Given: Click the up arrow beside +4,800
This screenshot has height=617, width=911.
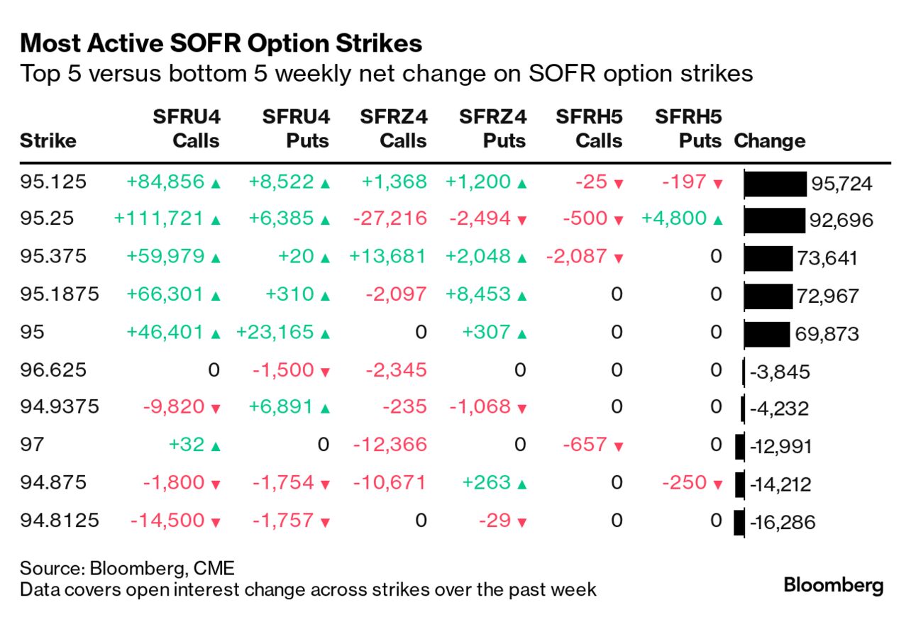Looking at the screenshot, I should (x=717, y=221).
